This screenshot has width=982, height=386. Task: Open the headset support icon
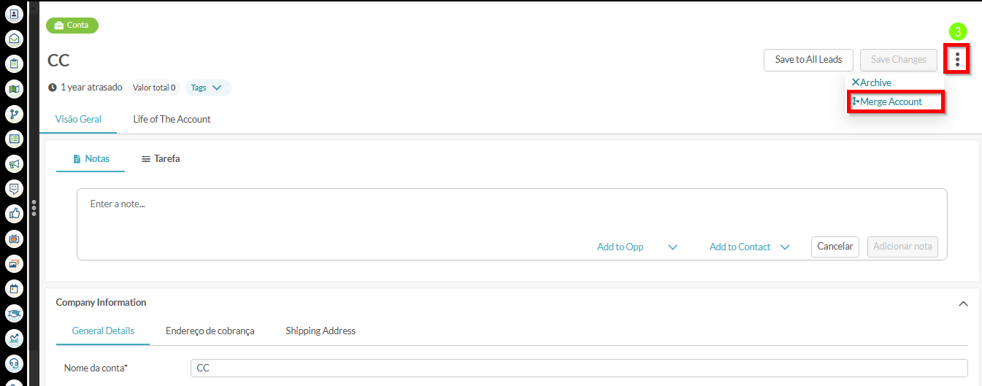click(14, 363)
